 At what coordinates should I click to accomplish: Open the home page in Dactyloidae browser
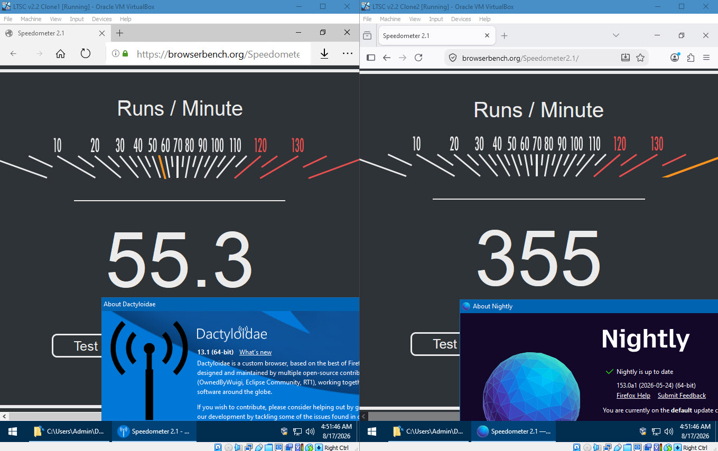click(61, 53)
